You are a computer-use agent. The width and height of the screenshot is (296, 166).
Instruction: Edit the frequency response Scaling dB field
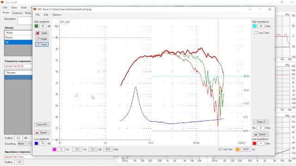click(x=18, y=138)
